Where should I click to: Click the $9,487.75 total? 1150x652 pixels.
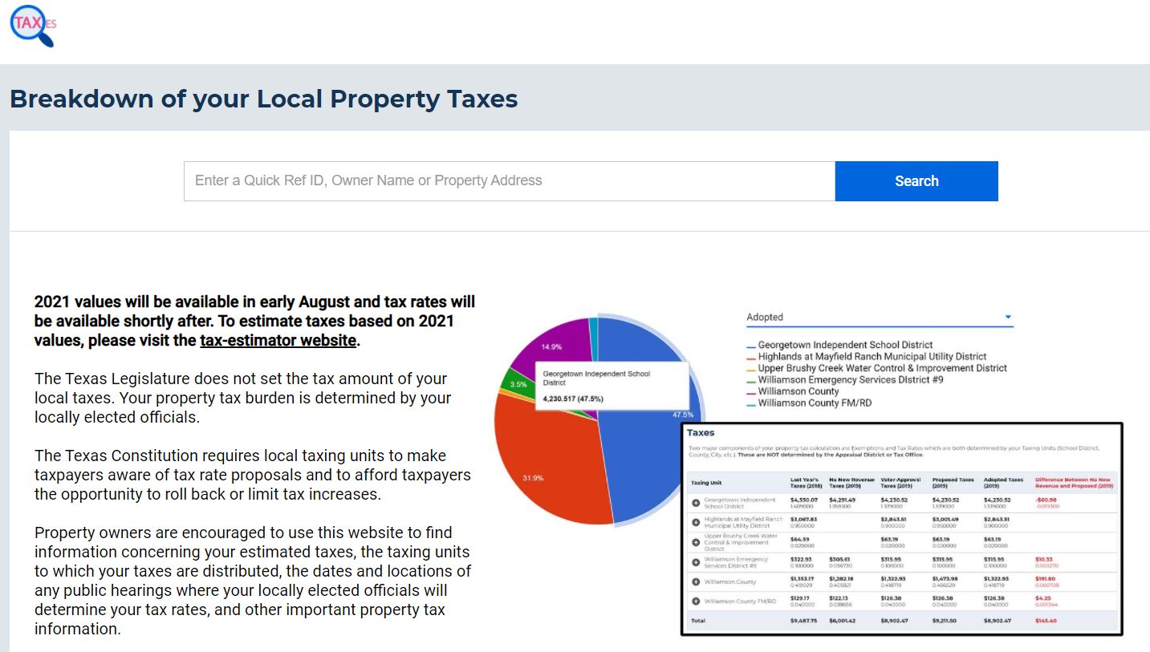pyautogui.click(x=804, y=621)
